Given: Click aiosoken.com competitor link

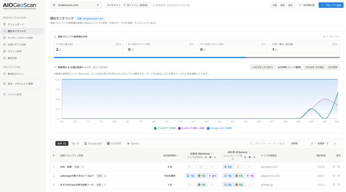Looking at the screenshot, I should point(269,167).
